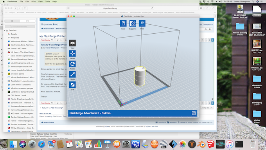The height and width of the screenshot is (150, 266).
Task: Open the Screwfix.com bookmark in the sidebar
Action: coord(21,103)
